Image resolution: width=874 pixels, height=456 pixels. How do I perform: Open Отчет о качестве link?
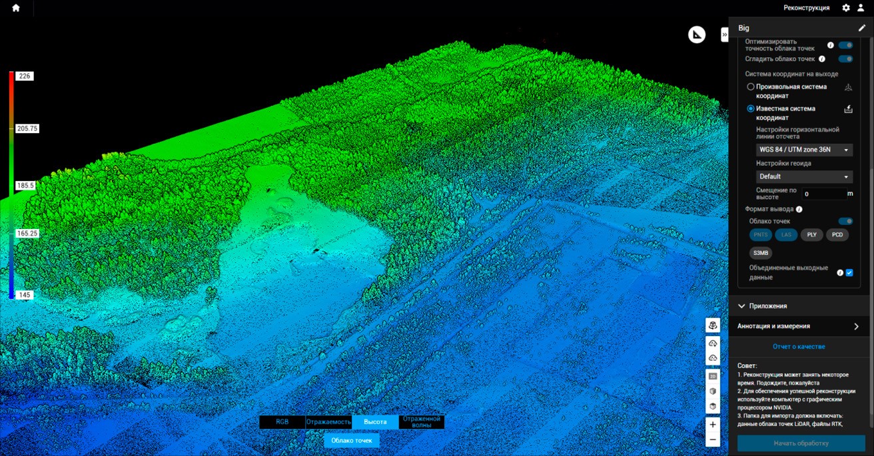coord(799,347)
